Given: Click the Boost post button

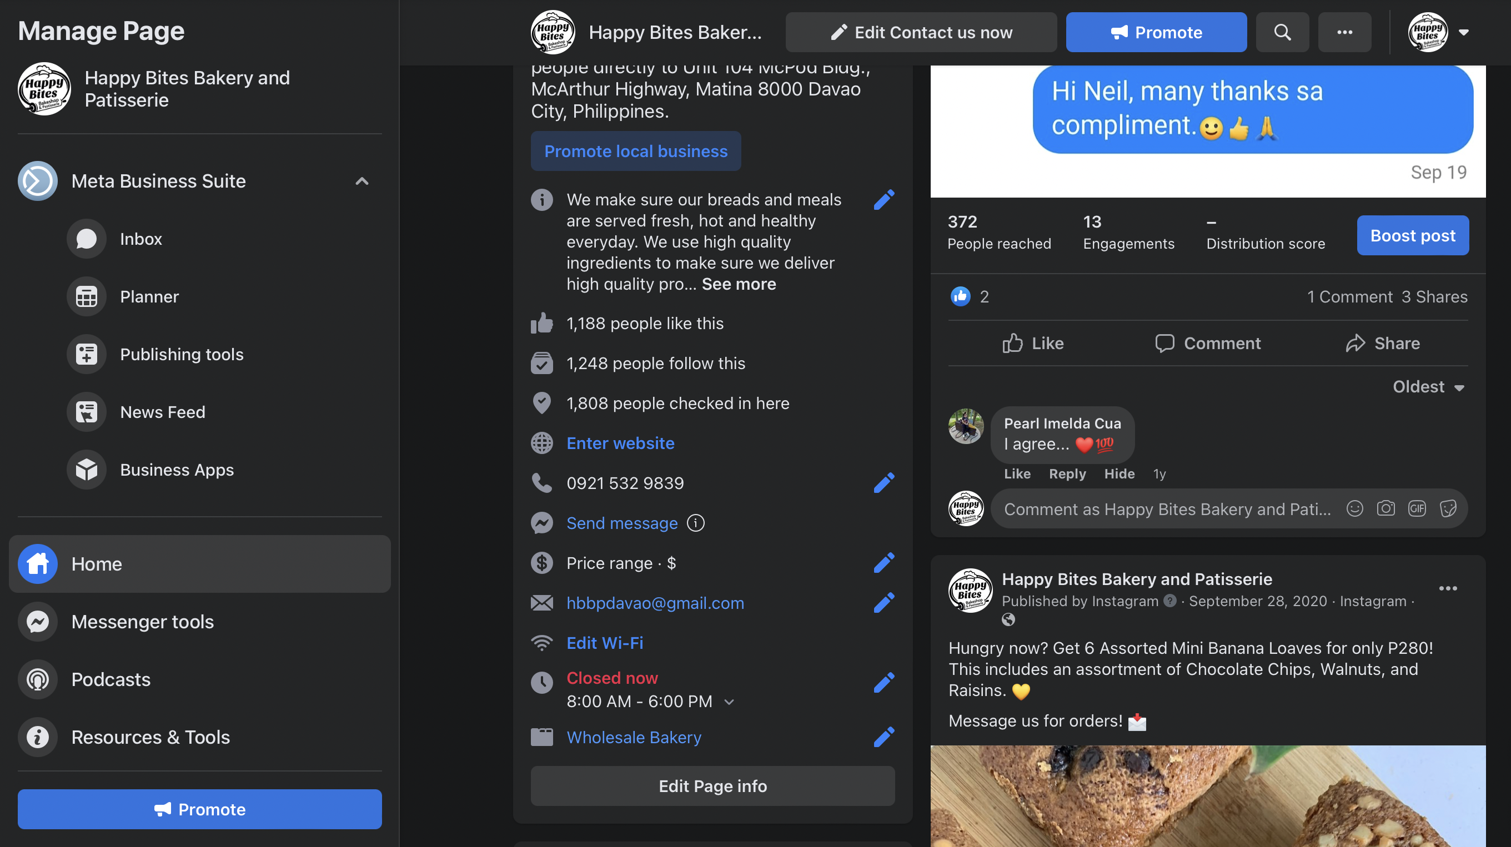Looking at the screenshot, I should (1412, 236).
